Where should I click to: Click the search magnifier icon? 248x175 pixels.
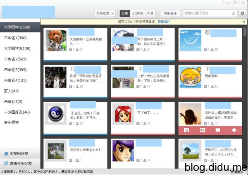pos(234,13)
